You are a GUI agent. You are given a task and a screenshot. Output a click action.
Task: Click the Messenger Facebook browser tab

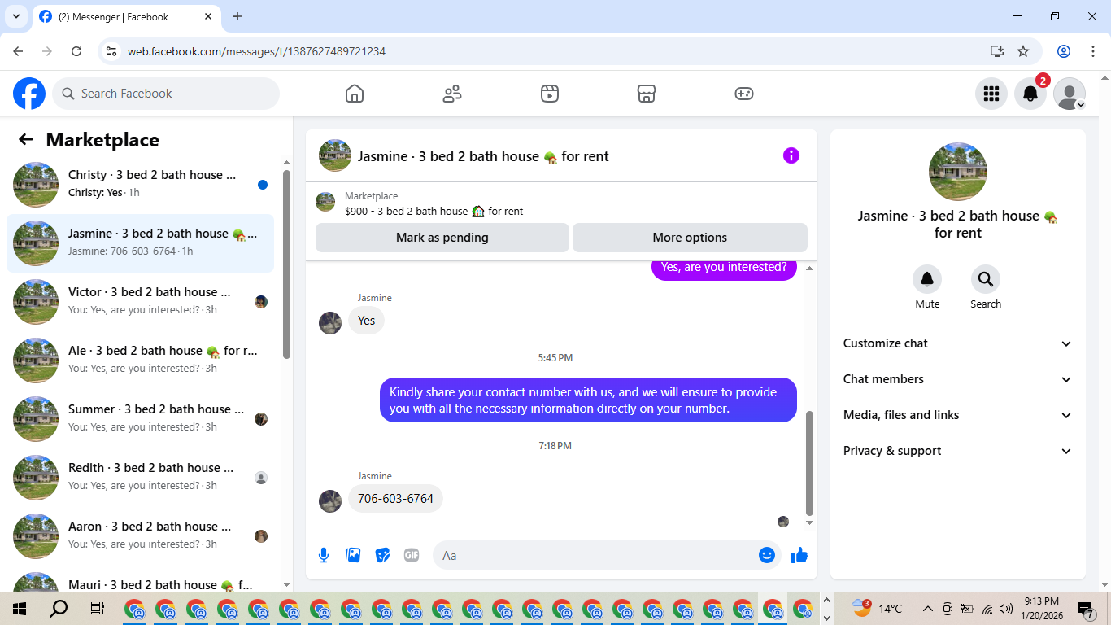click(126, 16)
